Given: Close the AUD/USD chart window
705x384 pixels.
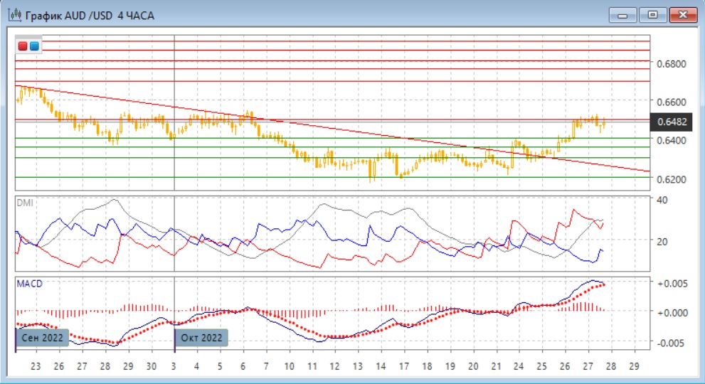Looking at the screenshot, I should pyautogui.click(x=682, y=15).
